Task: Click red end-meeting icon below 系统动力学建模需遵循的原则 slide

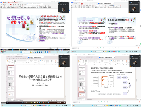Action: [139, 48]
